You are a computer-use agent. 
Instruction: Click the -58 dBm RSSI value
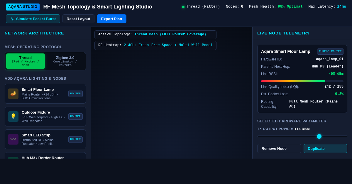point(336,74)
